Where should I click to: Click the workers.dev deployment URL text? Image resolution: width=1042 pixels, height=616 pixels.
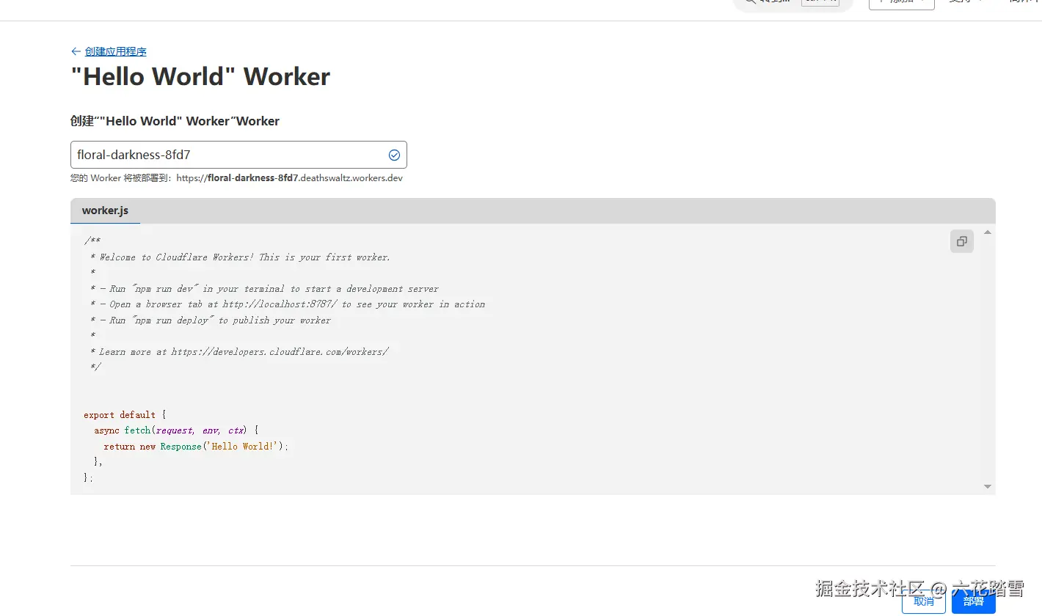[x=289, y=178]
